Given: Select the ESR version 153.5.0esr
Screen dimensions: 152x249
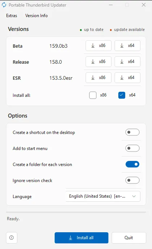Looking at the screenshot, I should pos(61,78).
